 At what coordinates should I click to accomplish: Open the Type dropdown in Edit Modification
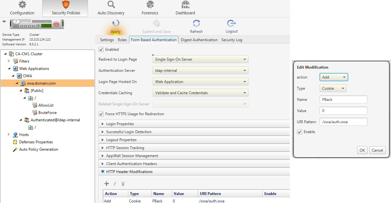333,88
